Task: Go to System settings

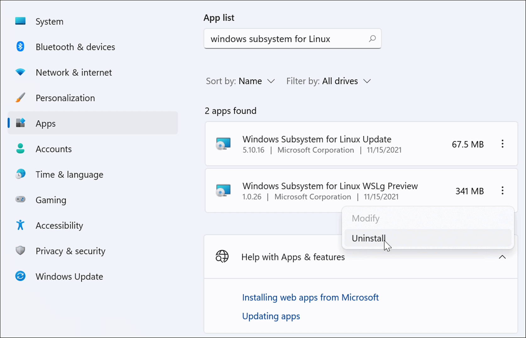Action: click(49, 21)
